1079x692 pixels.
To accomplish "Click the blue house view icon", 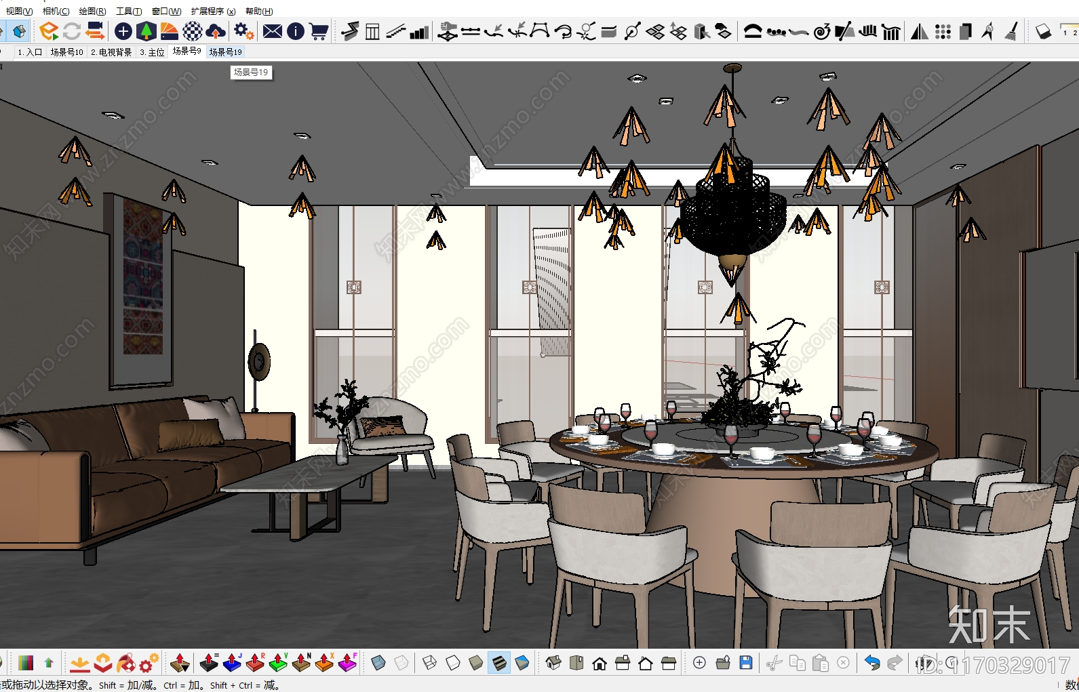I will pyautogui.click(x=19, y=31).
